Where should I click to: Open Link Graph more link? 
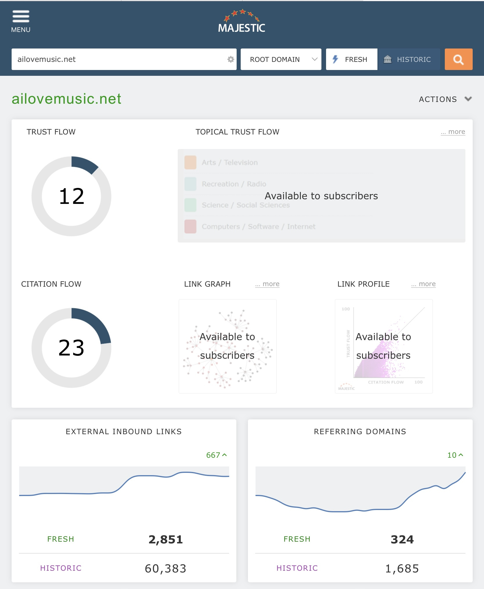pos(267,284)
